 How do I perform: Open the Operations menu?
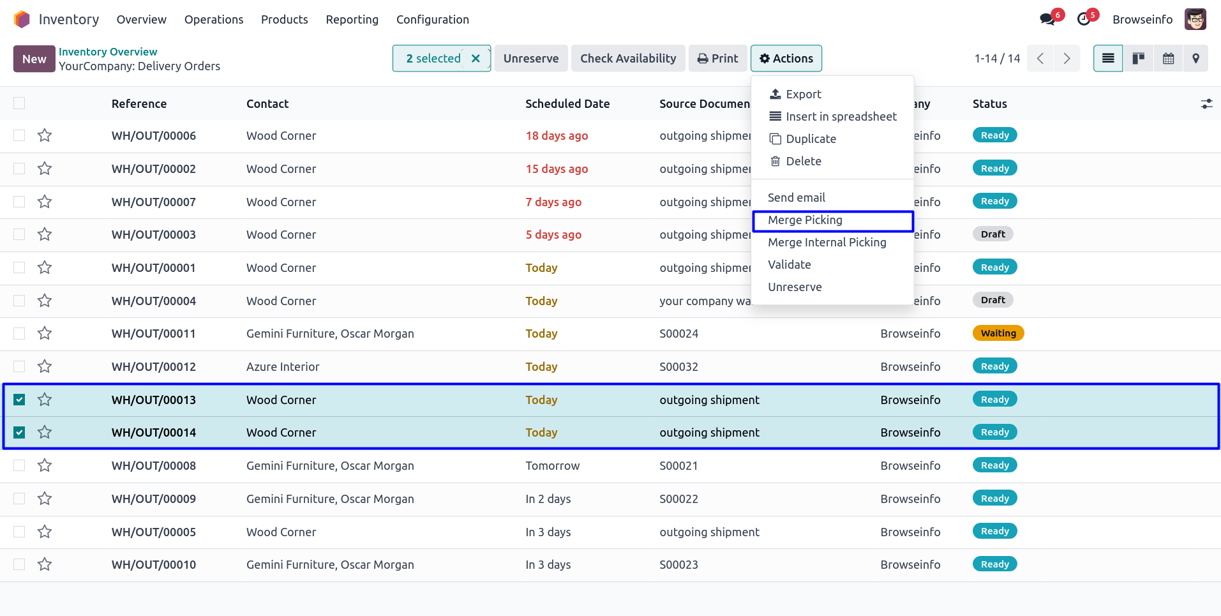point(214,20)
